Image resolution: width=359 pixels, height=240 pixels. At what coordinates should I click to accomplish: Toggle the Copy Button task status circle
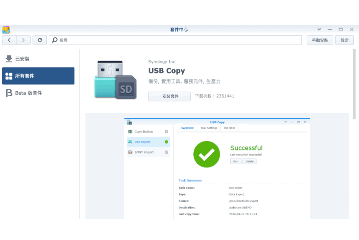coord(167,131)
